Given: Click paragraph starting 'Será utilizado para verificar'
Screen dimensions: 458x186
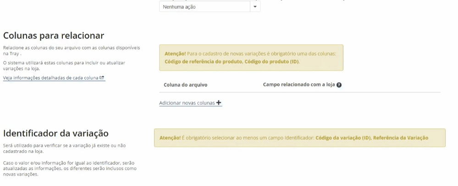Looking at the screenshot, I should point(64,148).
